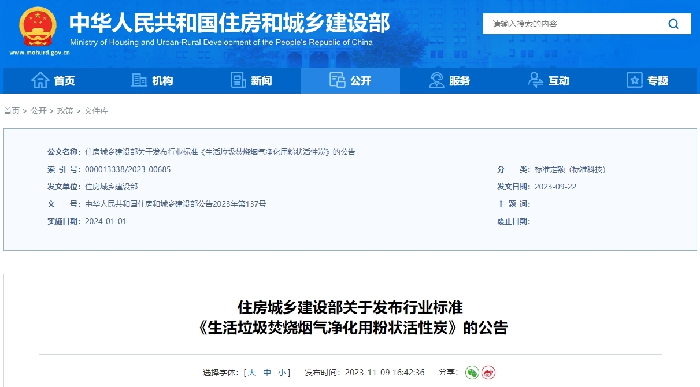Click the 互动 people icon
Screen dimensions: 700x387
(x=534, y=80)
